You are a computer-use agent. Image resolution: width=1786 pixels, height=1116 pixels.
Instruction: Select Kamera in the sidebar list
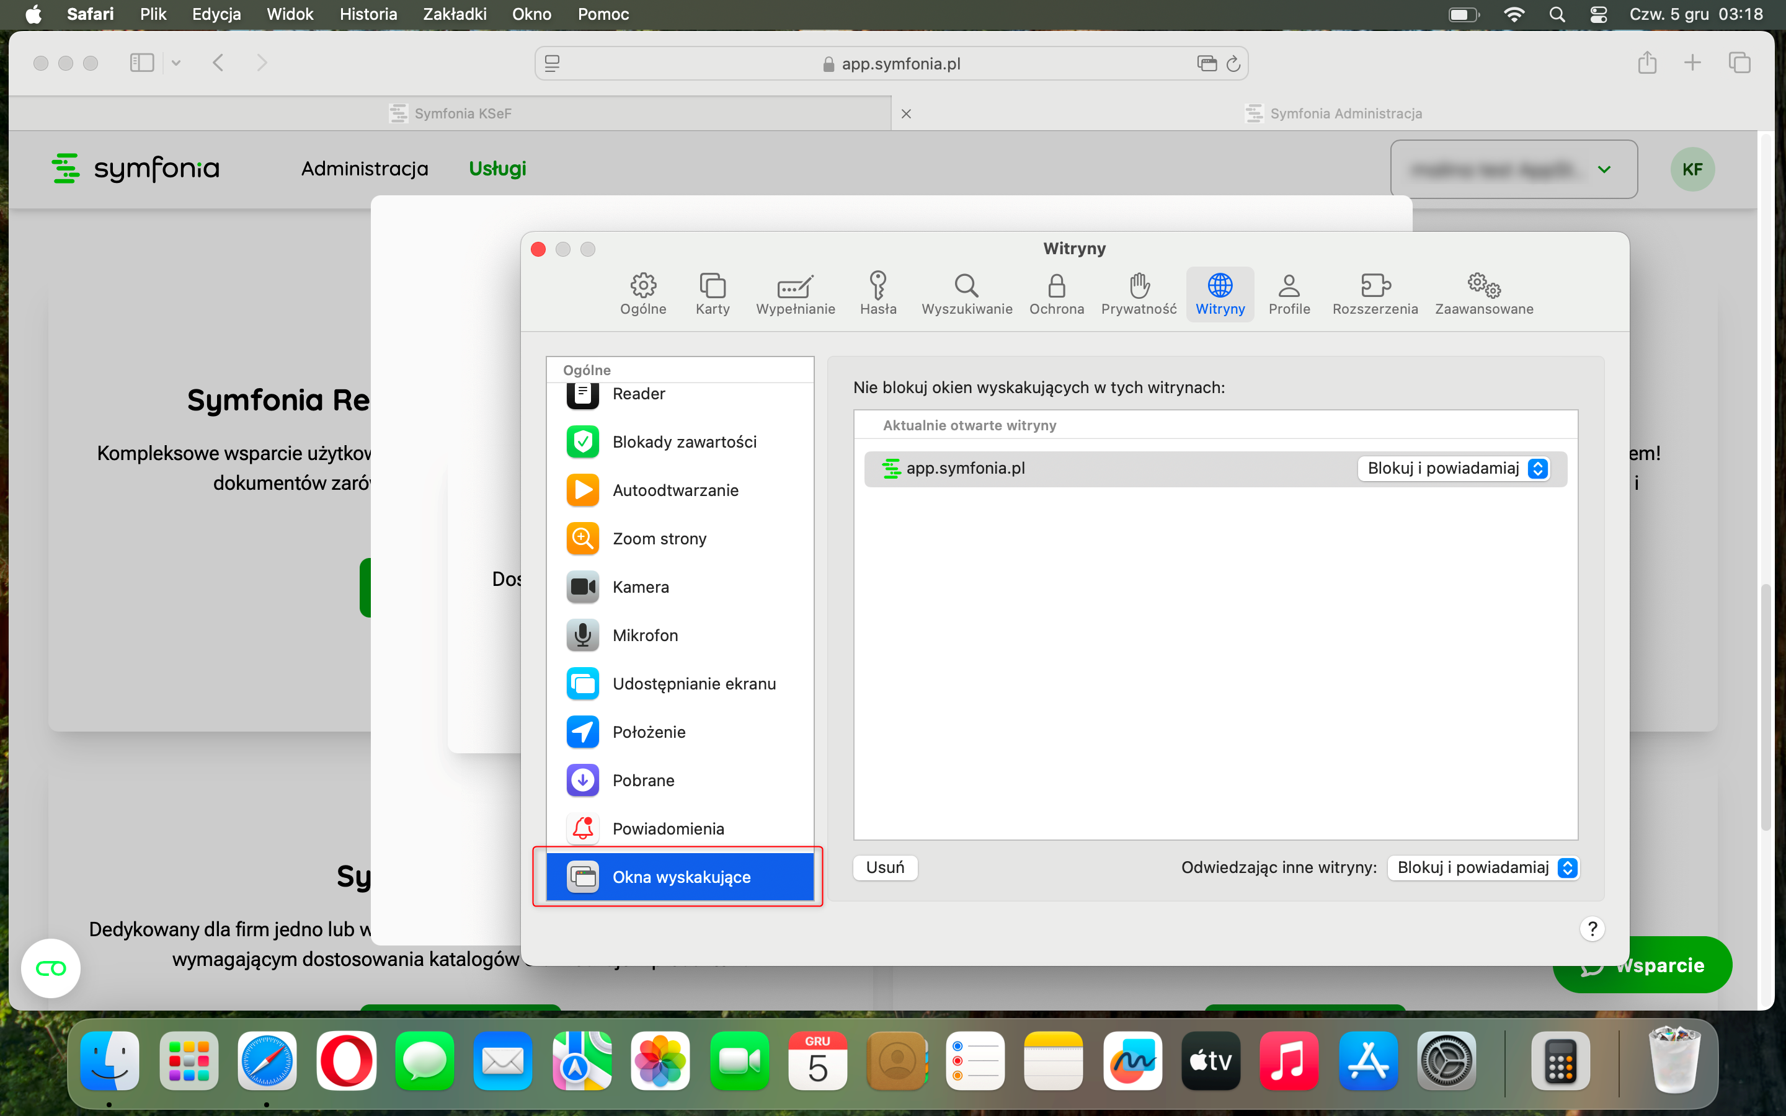tap(640, 587)
